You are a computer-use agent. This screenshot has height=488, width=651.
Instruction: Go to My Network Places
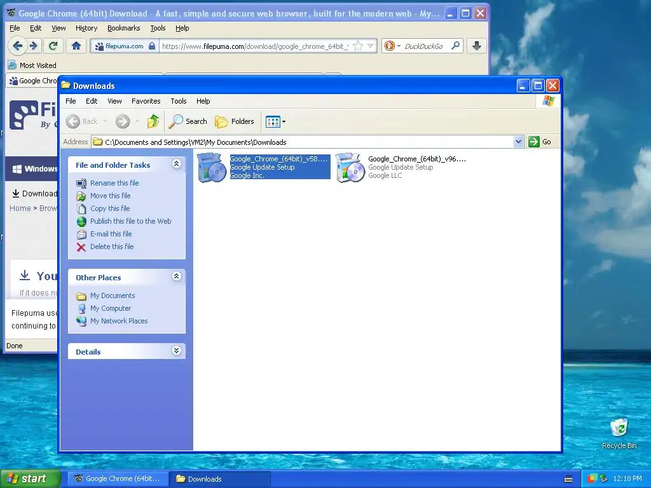click(x=119, y=321)
